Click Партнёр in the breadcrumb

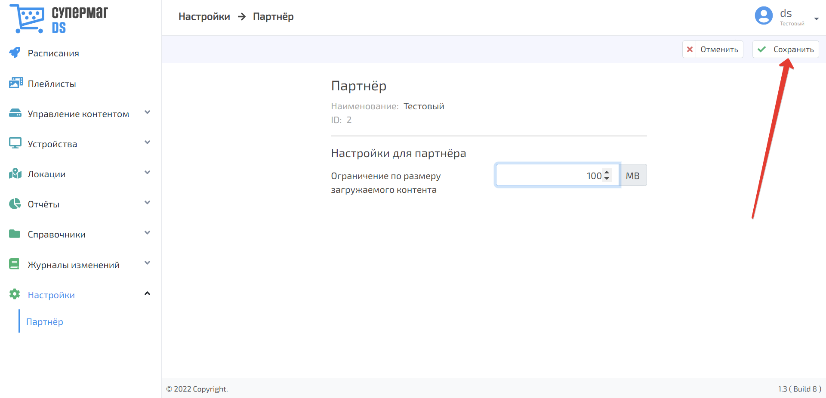[x=273, y=16]
